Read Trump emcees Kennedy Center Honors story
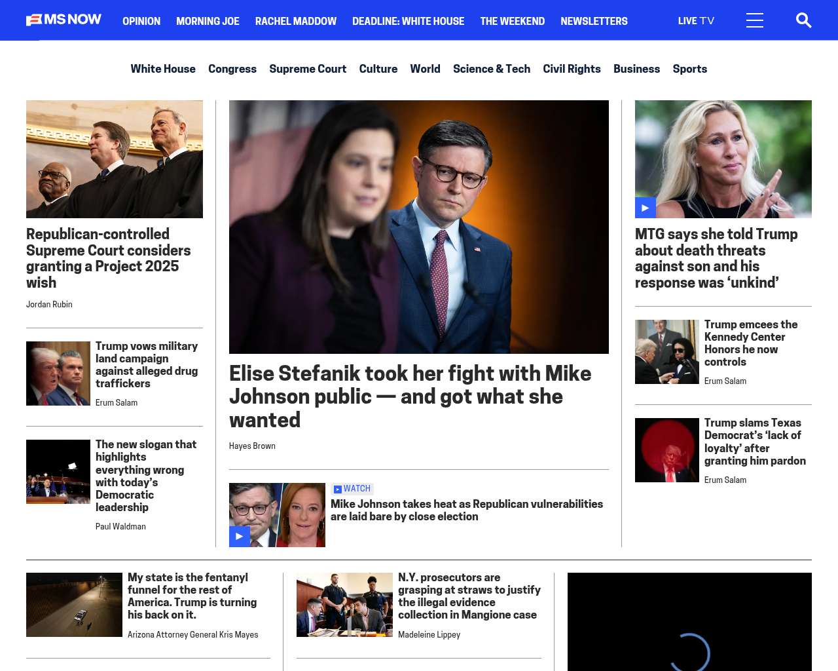The image size is (838, 671). coord(751,343)
